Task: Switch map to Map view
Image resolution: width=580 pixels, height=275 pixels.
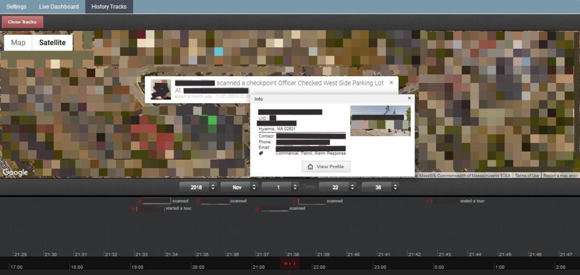Action: coord(18,43)
